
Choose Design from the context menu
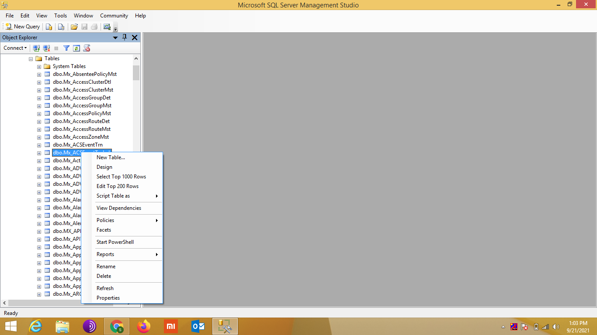pos(104,167)
